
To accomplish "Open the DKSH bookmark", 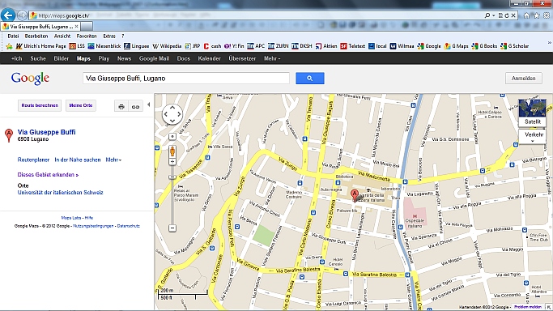I will coord(302,46).
